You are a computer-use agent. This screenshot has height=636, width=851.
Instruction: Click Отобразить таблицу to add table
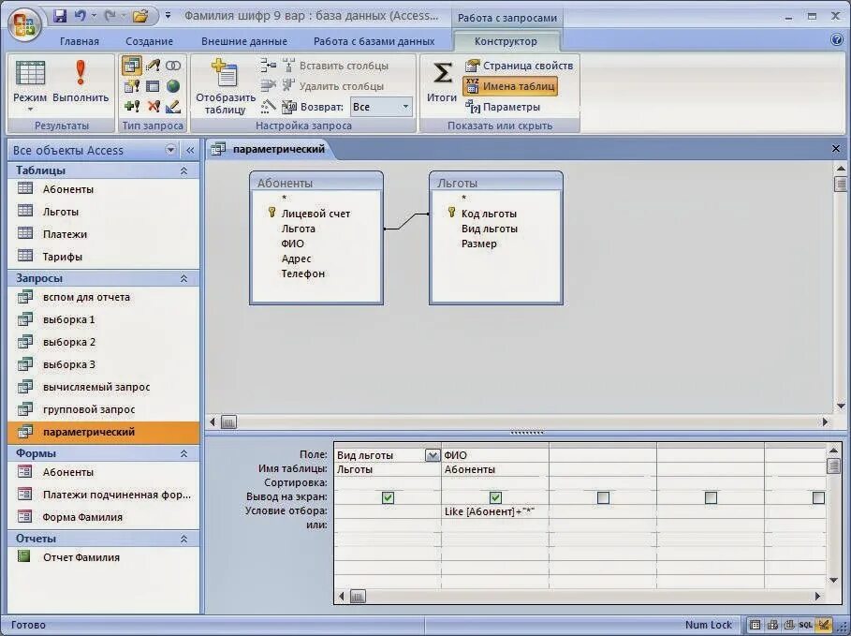tap(226, 87)
